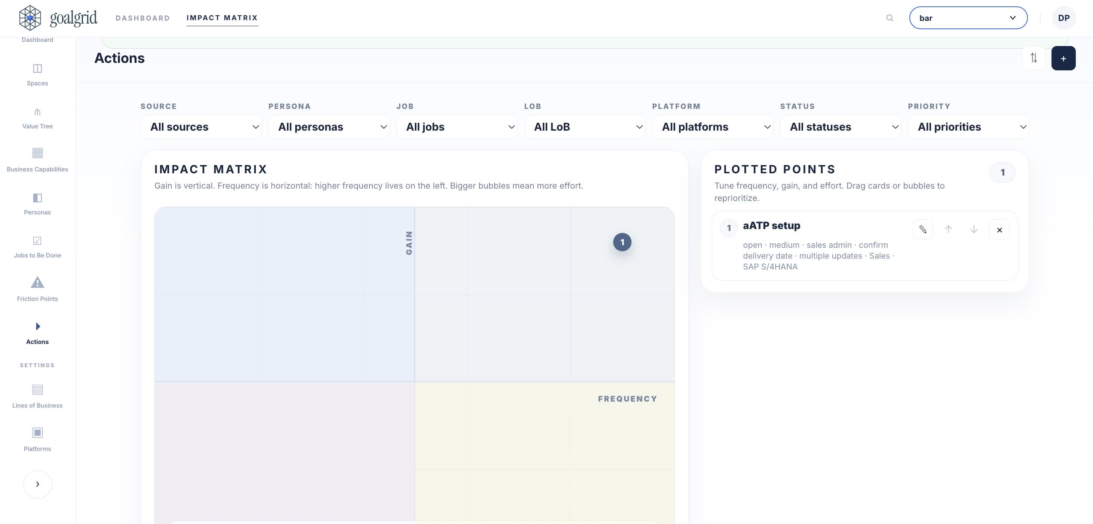Remove aATP setup with X icon
Viewport: 1093px width, 524px height.
tap(999, 230)
